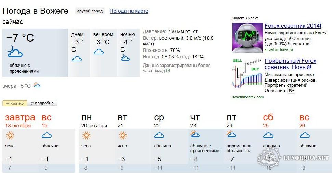Click the current weather moon-cloud icon
The image size is (332, 173).
[15, 51]
